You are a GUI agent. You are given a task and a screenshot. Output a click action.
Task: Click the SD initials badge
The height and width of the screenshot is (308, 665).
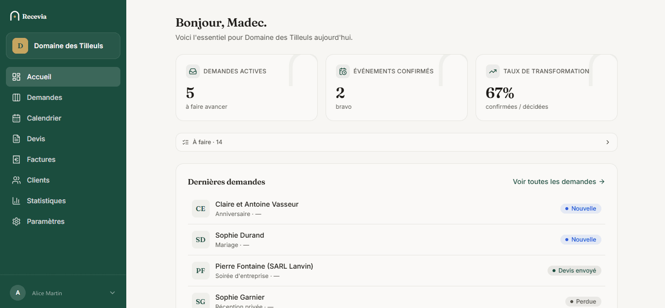pos(201,240)
